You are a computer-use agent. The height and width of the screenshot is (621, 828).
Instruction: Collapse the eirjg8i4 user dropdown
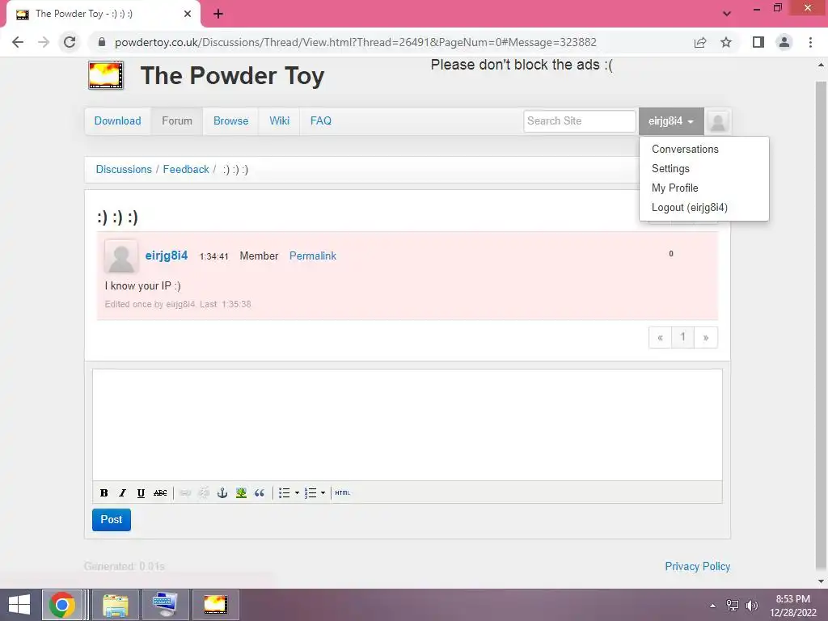671,121
